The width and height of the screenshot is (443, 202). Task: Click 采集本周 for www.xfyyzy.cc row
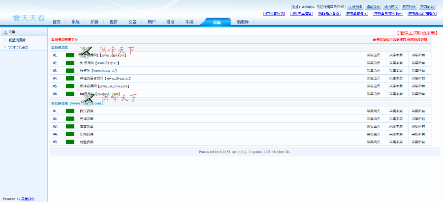[396, 79]
